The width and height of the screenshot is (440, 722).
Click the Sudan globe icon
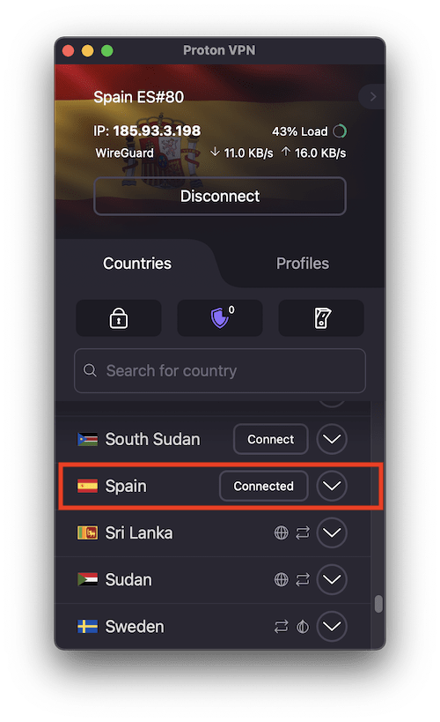[x=281, y=579]
